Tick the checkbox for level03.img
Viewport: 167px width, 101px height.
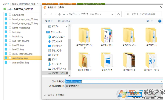pyautogui.click(x=10, y=49)
